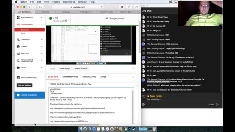Image resolution: width=235 pixels, height=132 pixels.
Task: Click the Safari sidebar toggle icon
Action: pos(41,7)
